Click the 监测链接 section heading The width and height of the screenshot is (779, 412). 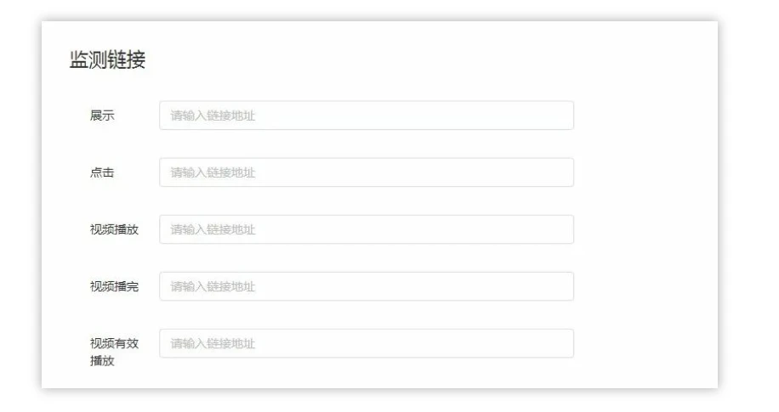point(107,60)
